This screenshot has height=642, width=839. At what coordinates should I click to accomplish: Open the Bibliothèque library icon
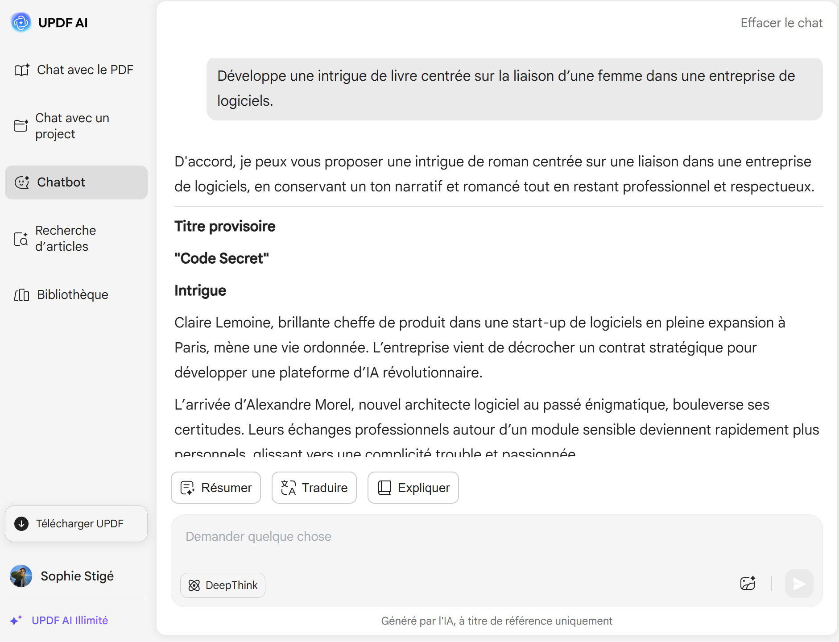[22, 295]
